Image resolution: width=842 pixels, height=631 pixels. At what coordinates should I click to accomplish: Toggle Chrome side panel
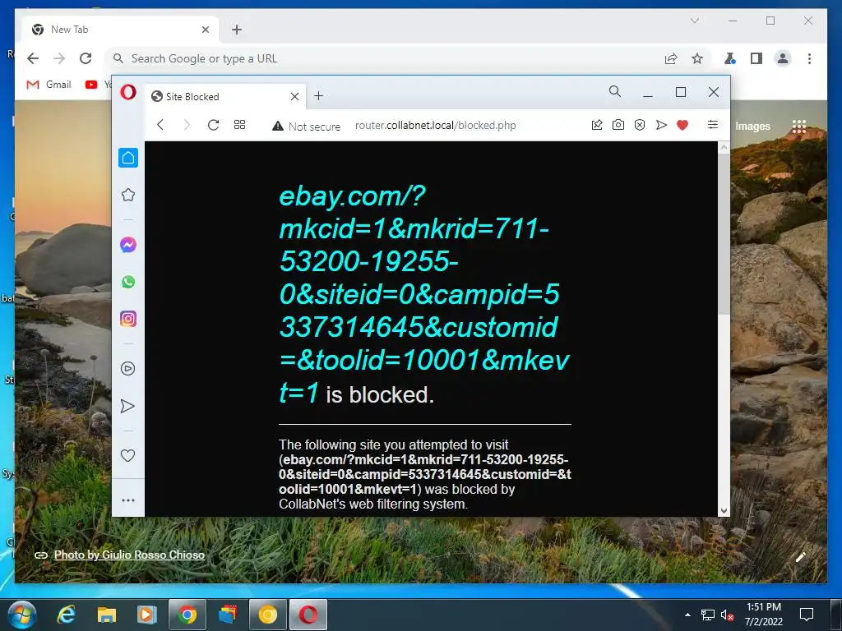[756, 58]
